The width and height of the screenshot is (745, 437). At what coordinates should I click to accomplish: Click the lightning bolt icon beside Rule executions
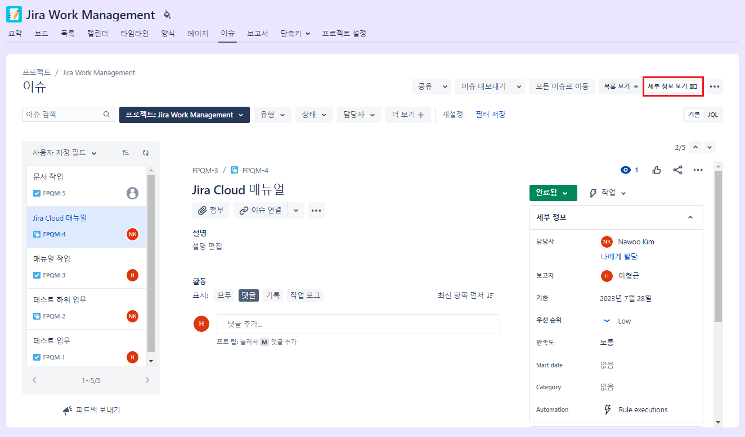point(607,409)
